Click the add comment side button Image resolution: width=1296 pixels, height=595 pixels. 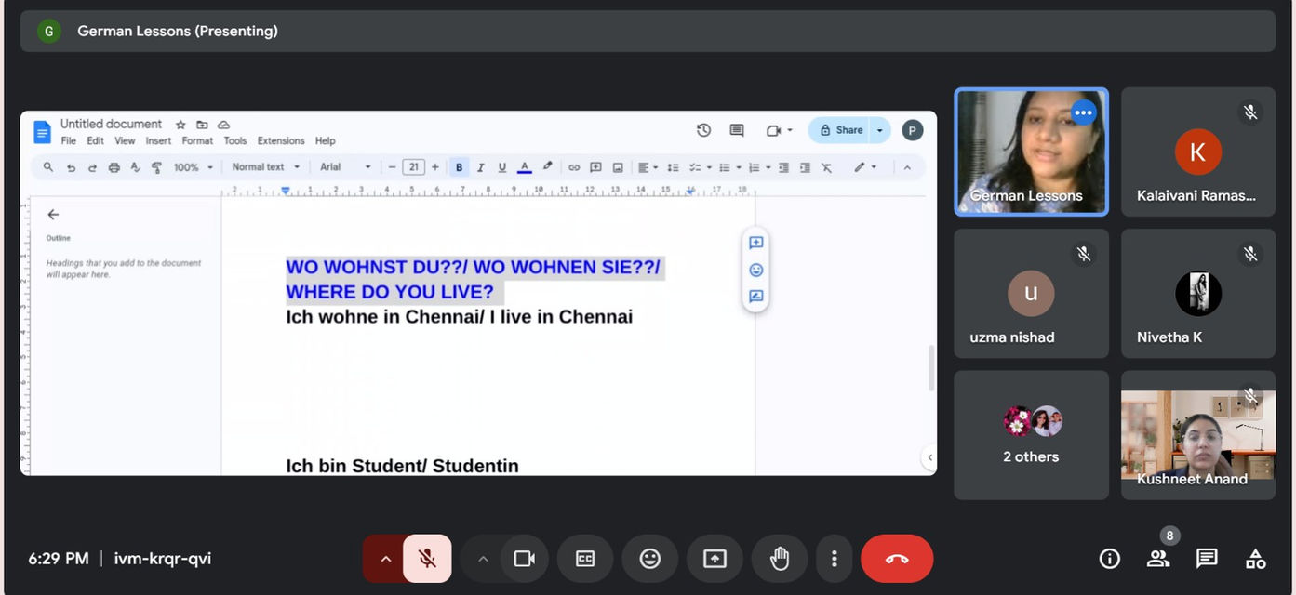pyautogui.click(x=756, y=243)
